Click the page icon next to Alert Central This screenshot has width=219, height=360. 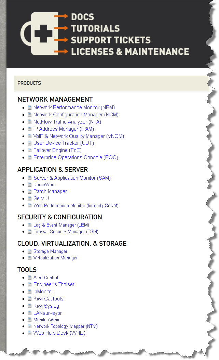[x=29, y=278]
